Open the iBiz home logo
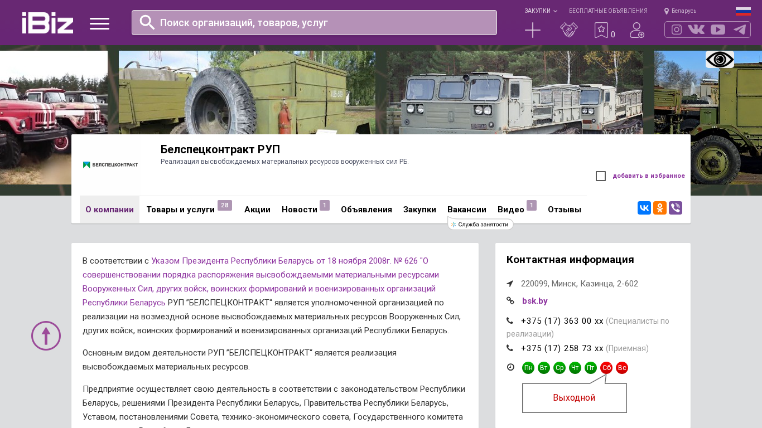 pyautogui.click(x=48, y=23)
